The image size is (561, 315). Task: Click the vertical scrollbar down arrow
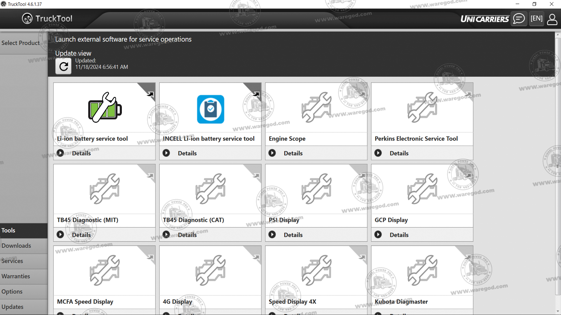tap(557, 311)
